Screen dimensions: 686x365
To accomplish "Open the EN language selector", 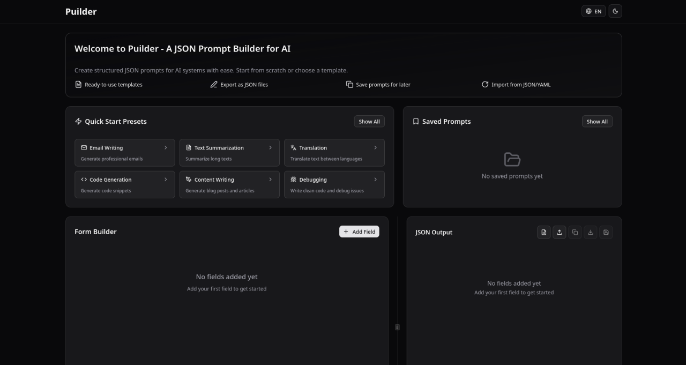I will [593, 11].
